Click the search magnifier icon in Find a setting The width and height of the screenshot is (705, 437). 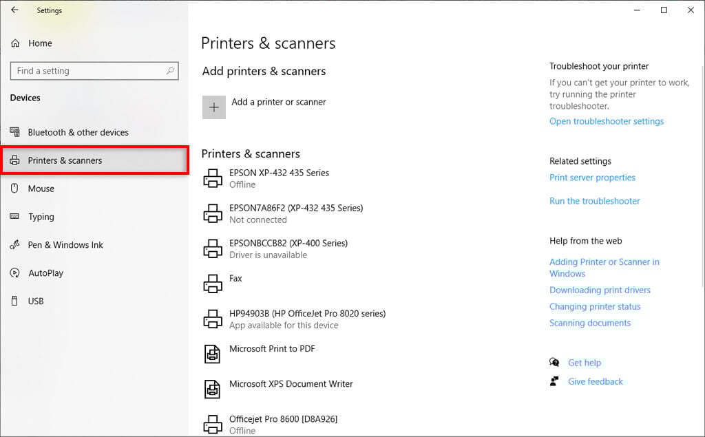170,71
